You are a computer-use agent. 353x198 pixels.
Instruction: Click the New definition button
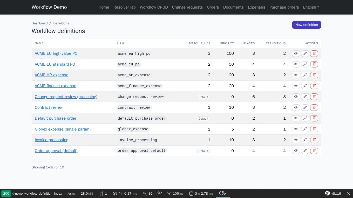coord(307,25)
